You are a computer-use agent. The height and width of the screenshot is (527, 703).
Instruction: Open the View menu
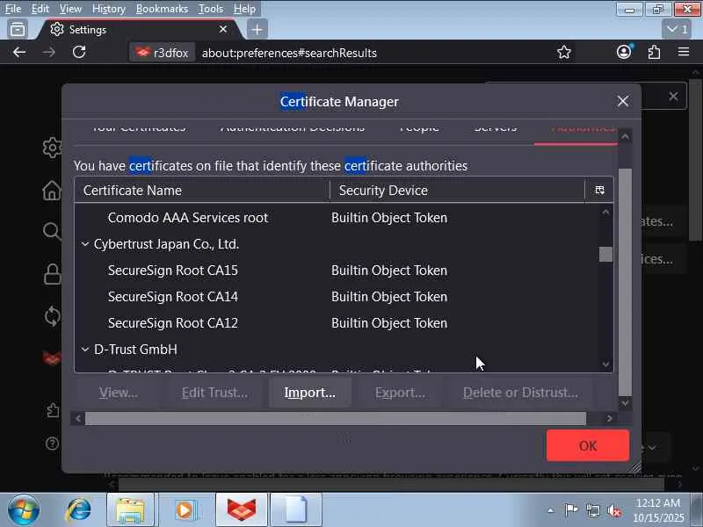70,9
